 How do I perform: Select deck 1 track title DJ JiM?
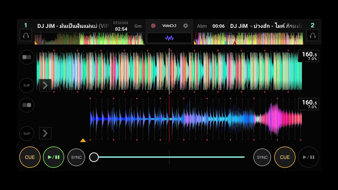pyautogui.click(x=73, y=26)
